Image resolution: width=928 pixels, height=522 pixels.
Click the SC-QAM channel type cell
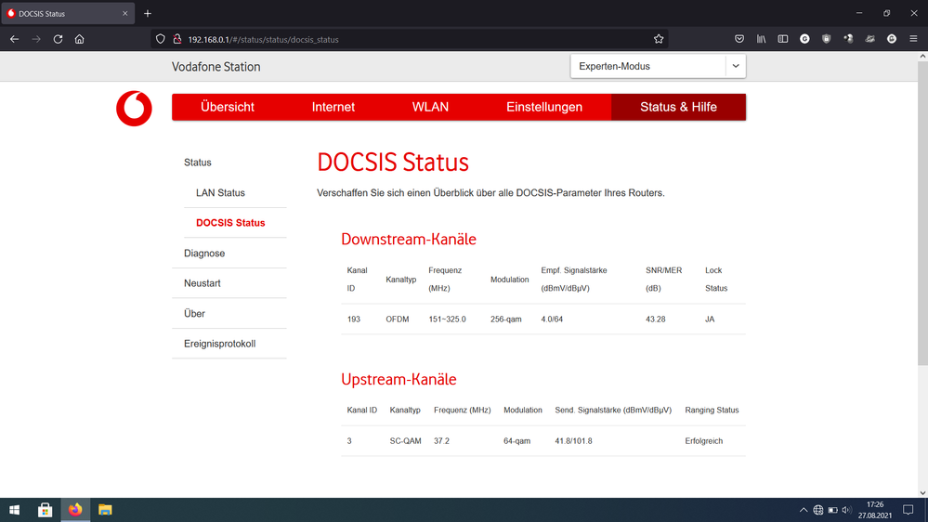[x=405, y=441]
